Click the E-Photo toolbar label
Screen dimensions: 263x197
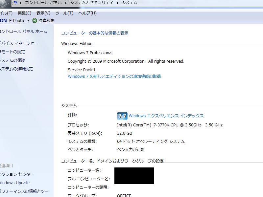click(17, 21)
